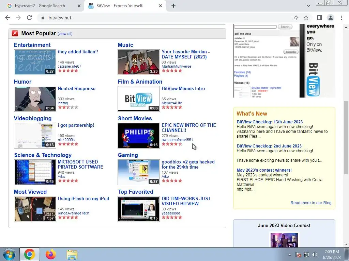Image resolution: width=349 pixels, height=261 pixels.
Task: Bookmark this page with the star icon
Action: tap(306, 18)
